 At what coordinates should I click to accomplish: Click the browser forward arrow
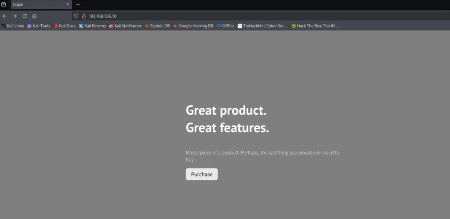coord(15,16)
